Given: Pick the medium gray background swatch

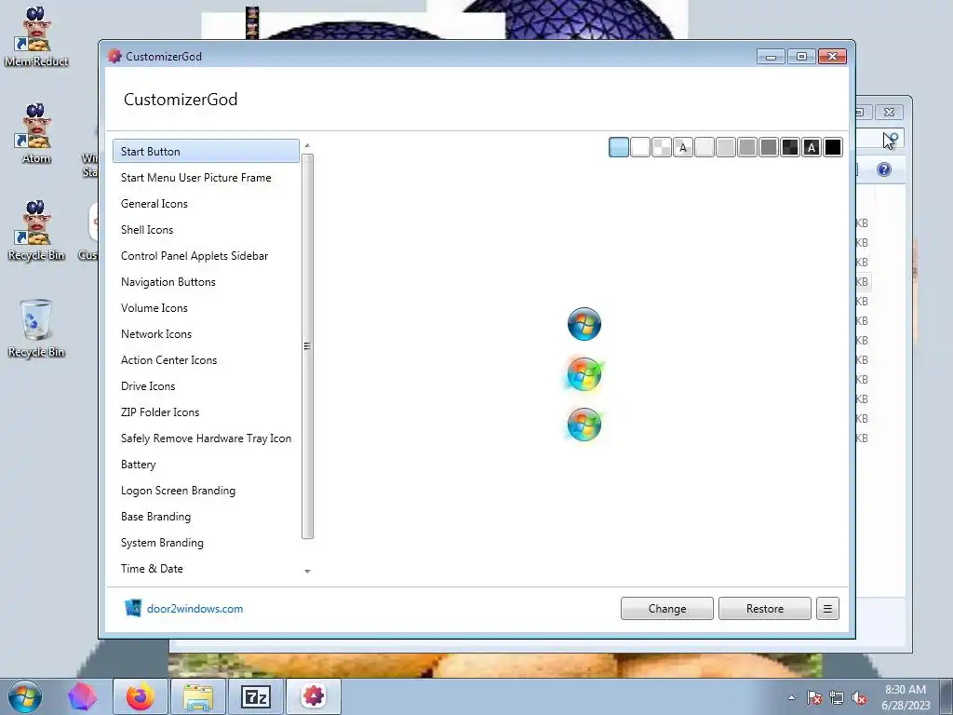Looking at the screenshot, I should (x=747, y=147).
